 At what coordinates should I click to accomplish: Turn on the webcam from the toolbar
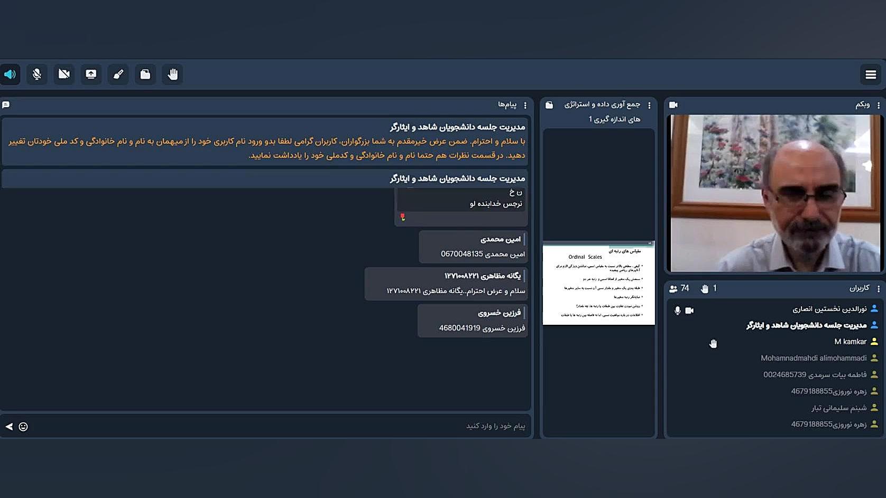pyautogui.click(x=64, y=74)
